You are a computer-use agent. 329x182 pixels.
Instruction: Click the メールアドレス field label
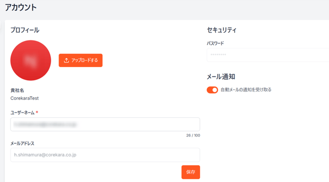click(22, 143)
